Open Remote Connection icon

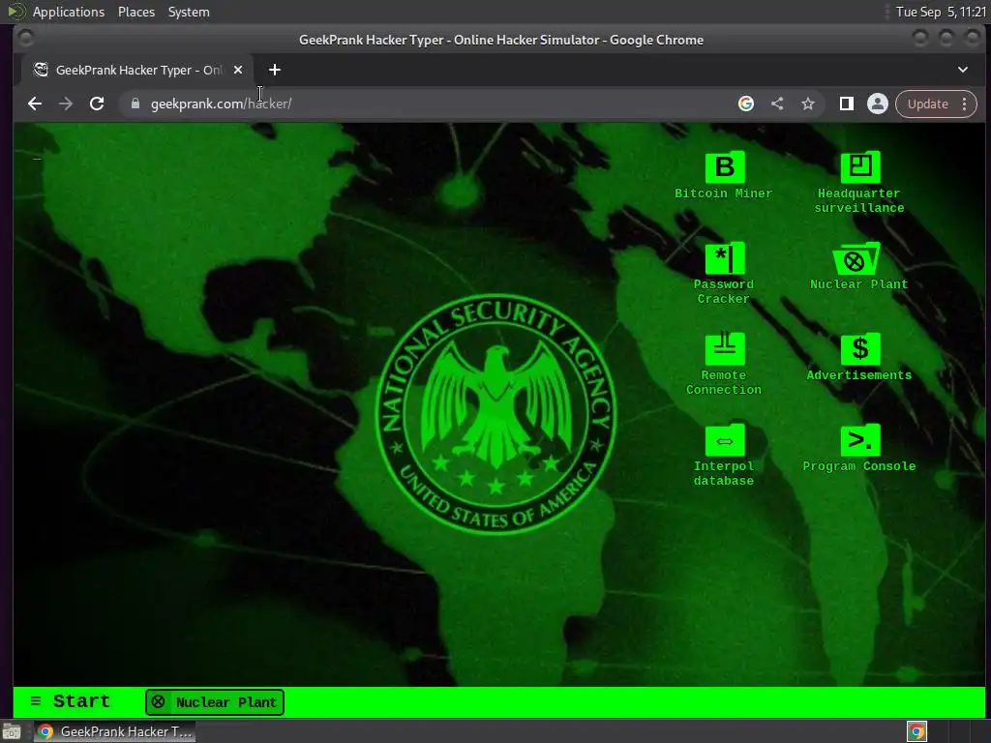pyautogui.click(x=724, y=365)
